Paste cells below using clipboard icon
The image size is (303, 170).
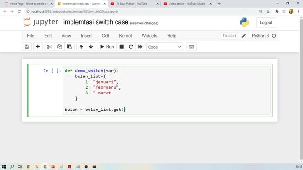[x=70, y=47]
